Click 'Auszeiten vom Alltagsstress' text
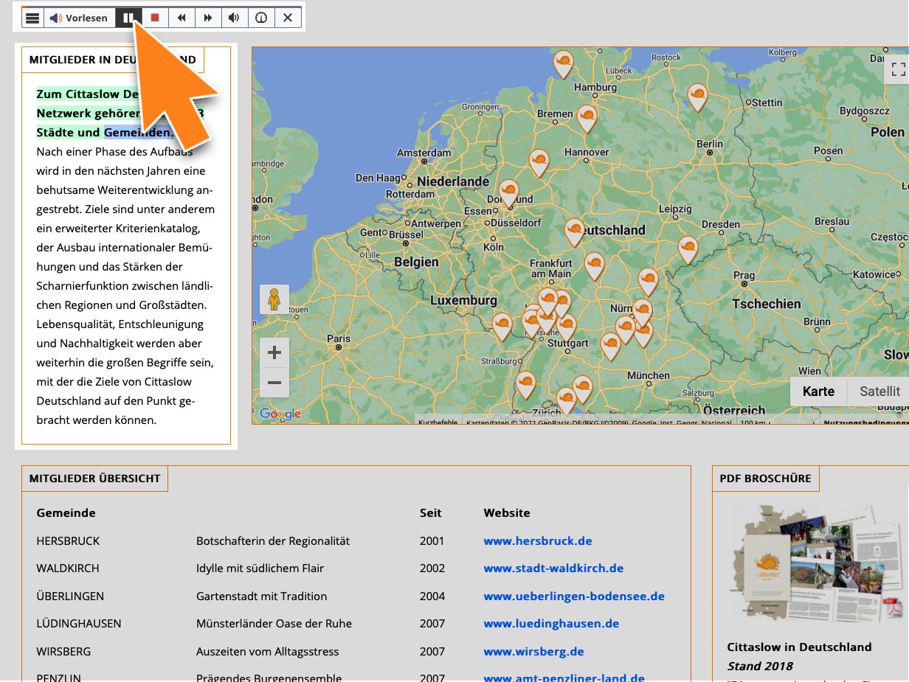Screen dimensions: 909x682 (x=268, y=651)
